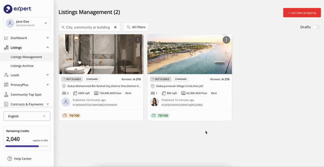Click agent placeholder avatar on District One listing
The width and height of the screenshot is (324, 167).
[66, 102]
